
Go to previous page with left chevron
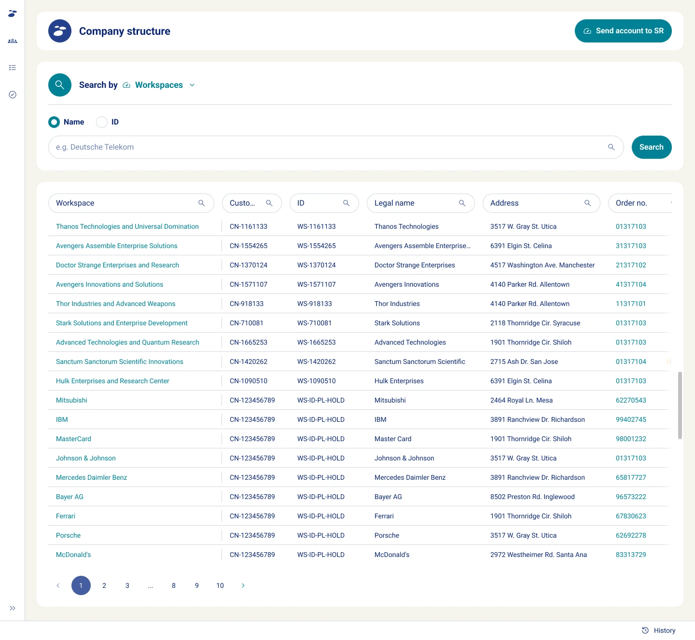(58, 585)
